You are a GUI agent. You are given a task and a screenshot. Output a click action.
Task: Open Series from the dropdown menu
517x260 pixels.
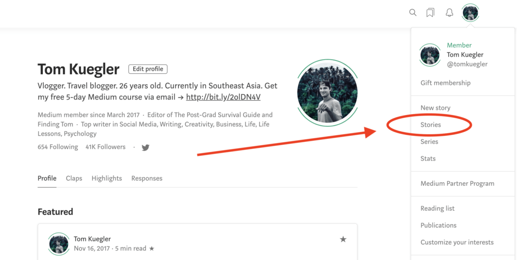point(429,142)
